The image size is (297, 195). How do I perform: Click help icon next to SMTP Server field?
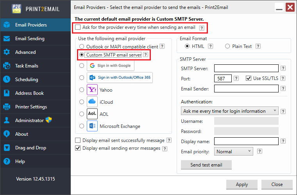(x=283, y=68)
